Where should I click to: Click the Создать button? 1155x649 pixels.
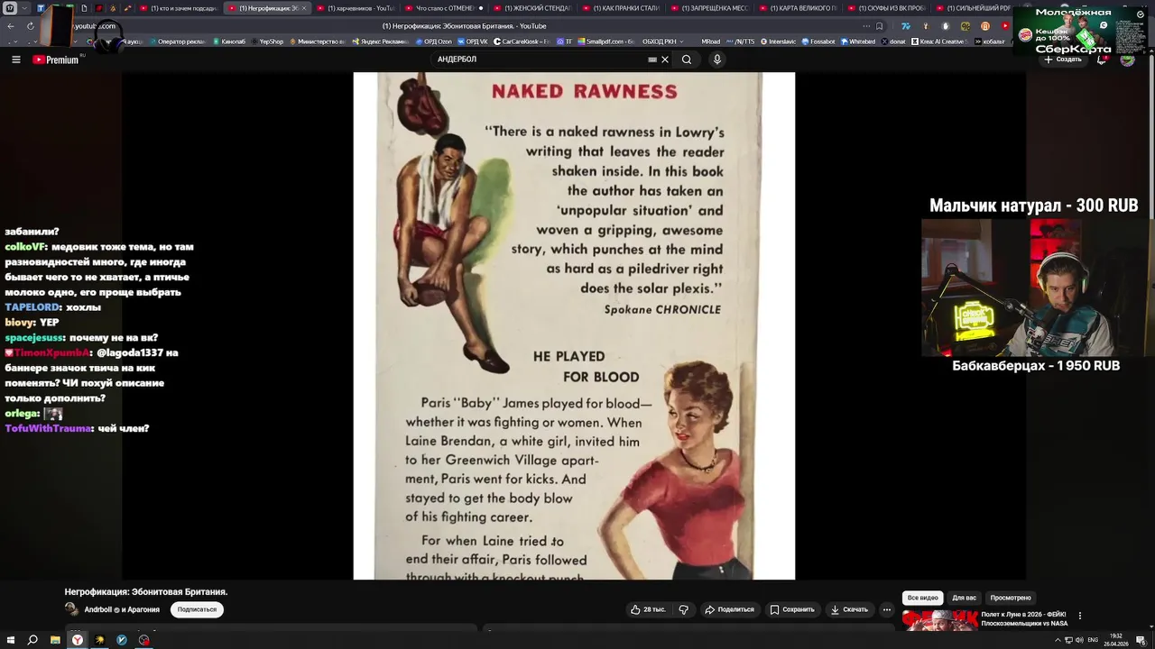pos(1063,59)
